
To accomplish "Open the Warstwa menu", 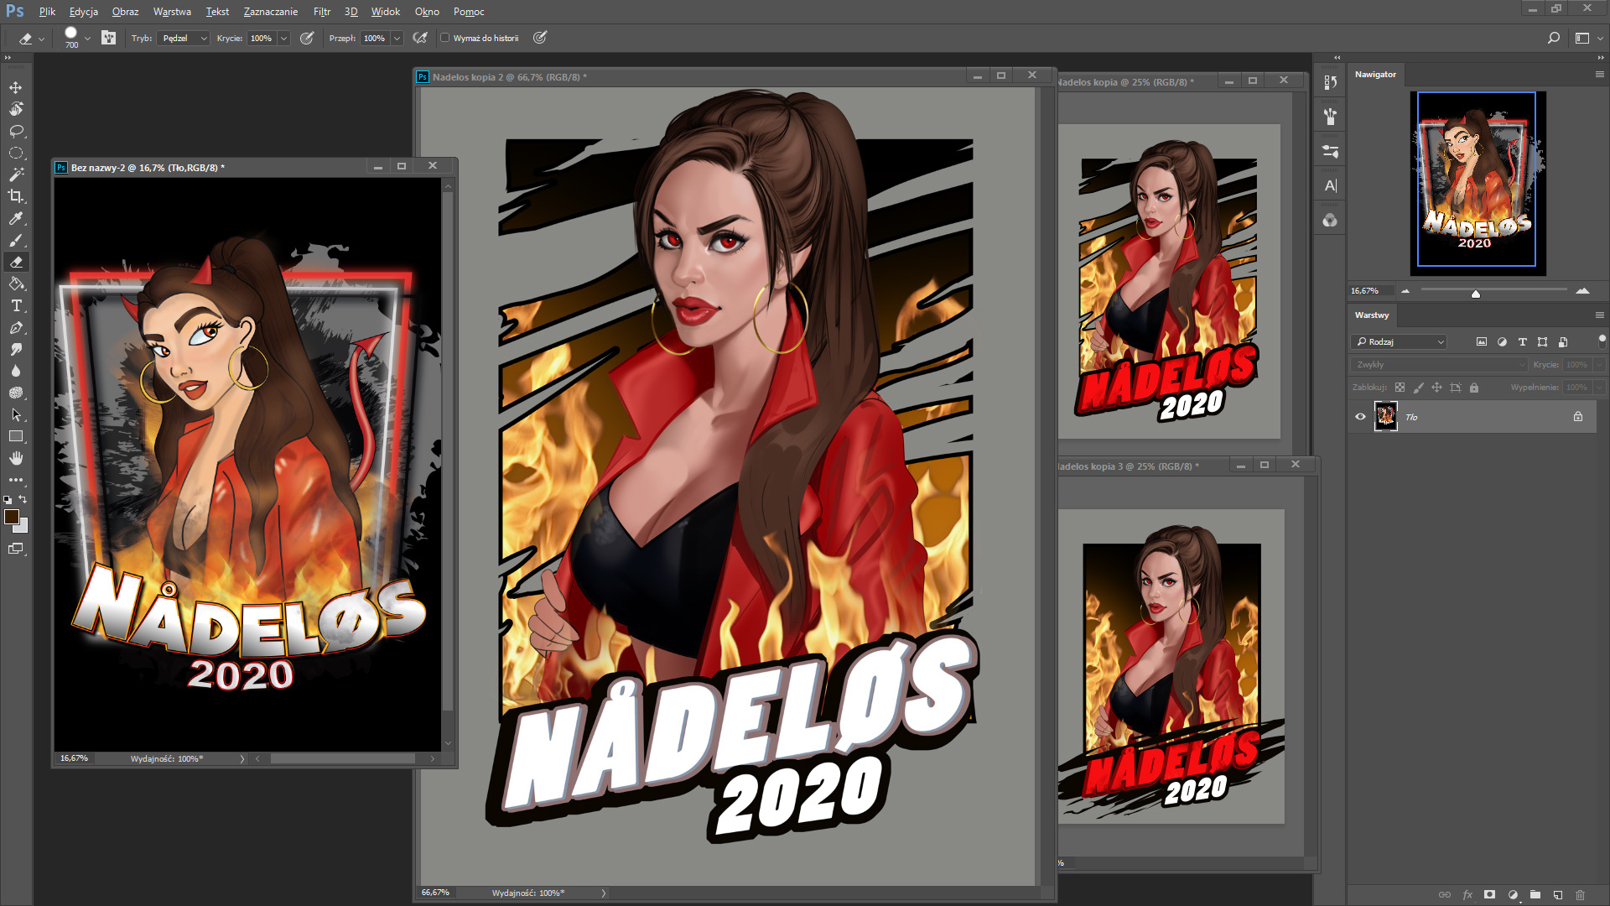I will [172, 12].
